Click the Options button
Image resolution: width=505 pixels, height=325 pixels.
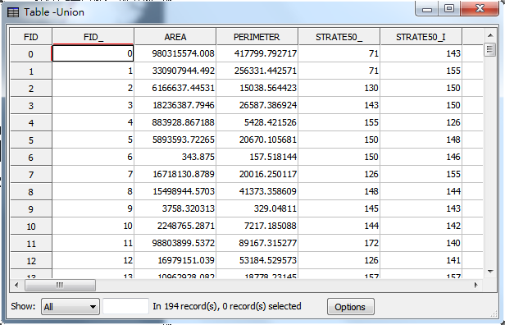350,307
